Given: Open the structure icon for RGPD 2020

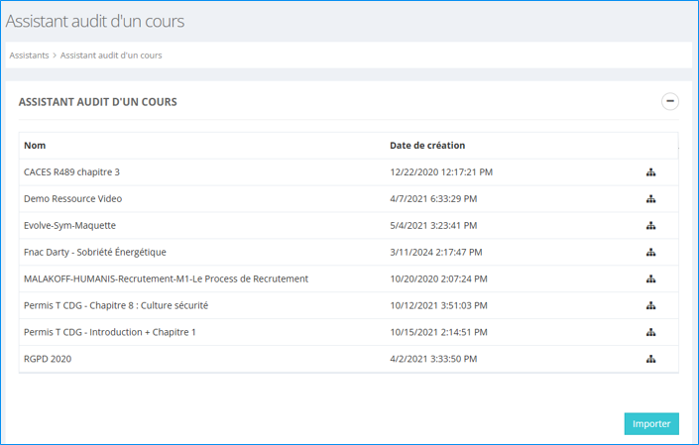Looking at the screenshot, I should pos(651,359).
